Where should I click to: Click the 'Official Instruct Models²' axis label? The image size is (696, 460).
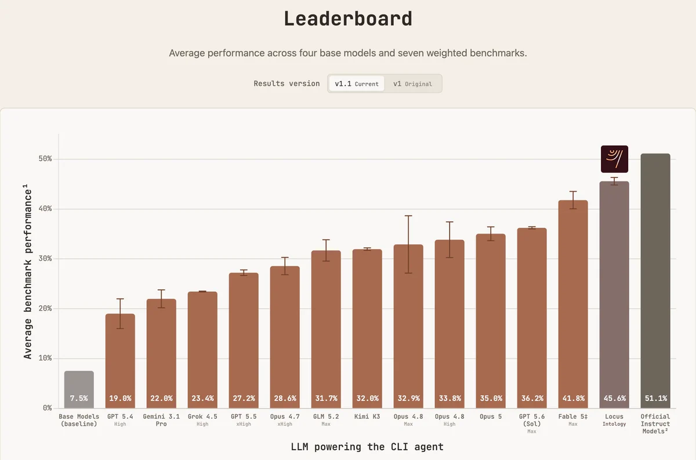pyautogui.click(x=655, y=424)
